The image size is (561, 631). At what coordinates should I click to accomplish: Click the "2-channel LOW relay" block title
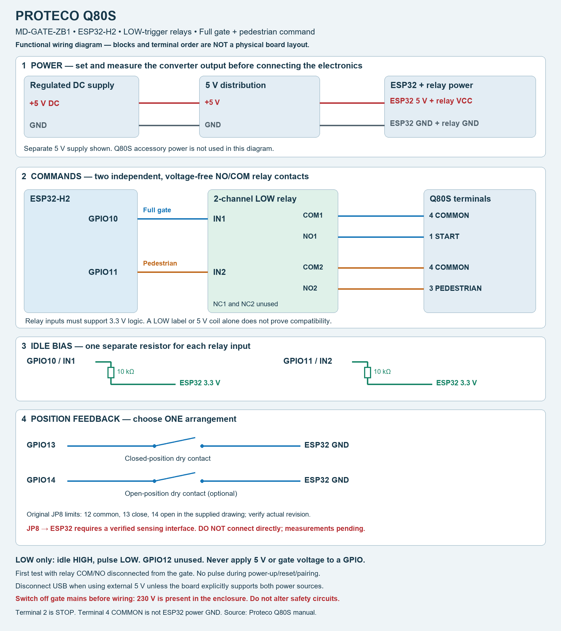pos(255,199)
